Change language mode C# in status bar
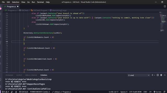 pyautogui.click(x=150, y=92)
